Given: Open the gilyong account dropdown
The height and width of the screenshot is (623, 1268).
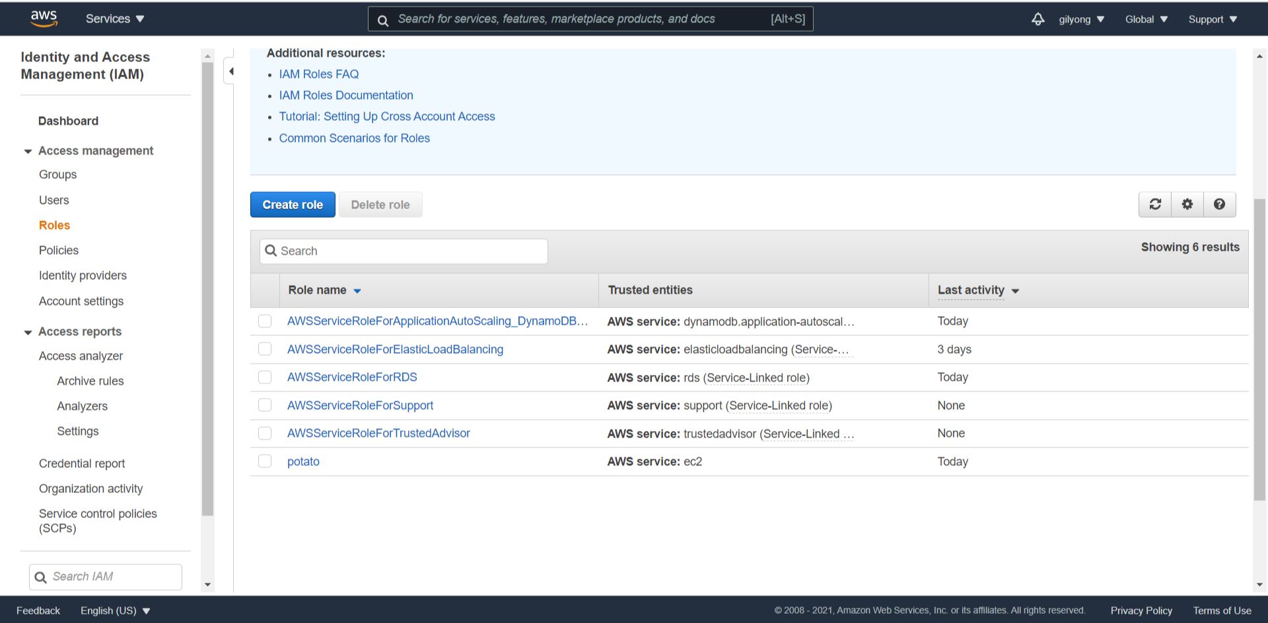Looking at the screenshot, I should point(1082,19).
